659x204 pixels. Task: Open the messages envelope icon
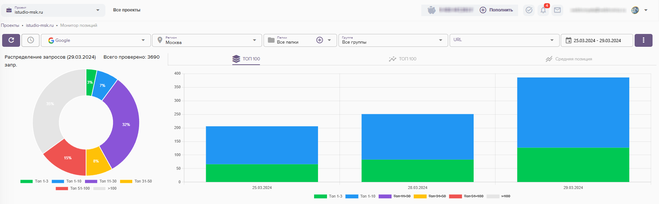pyautogui.click(x=557, y=10)
